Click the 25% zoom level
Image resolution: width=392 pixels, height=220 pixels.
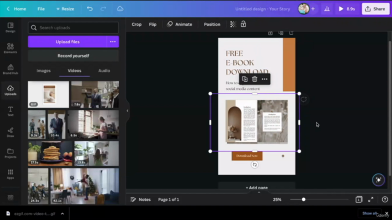[x=277, y=199]
